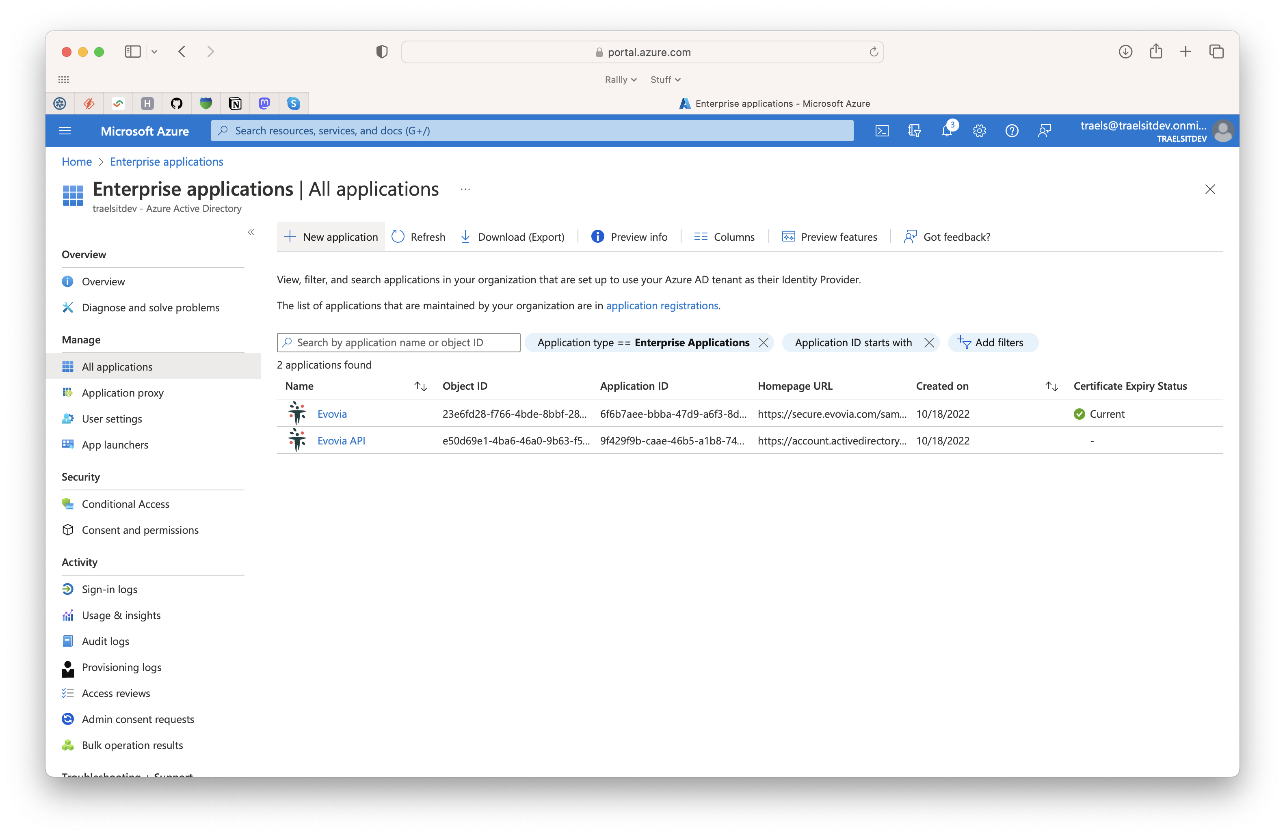Viewport: 1285px width, 837px height.
Task: Click the Refresh toolbar button
Action: coord(418,236)
